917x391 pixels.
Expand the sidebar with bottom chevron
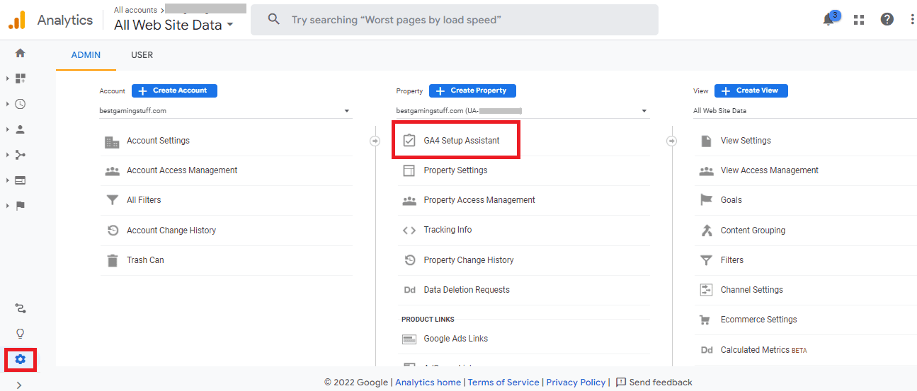19,385
